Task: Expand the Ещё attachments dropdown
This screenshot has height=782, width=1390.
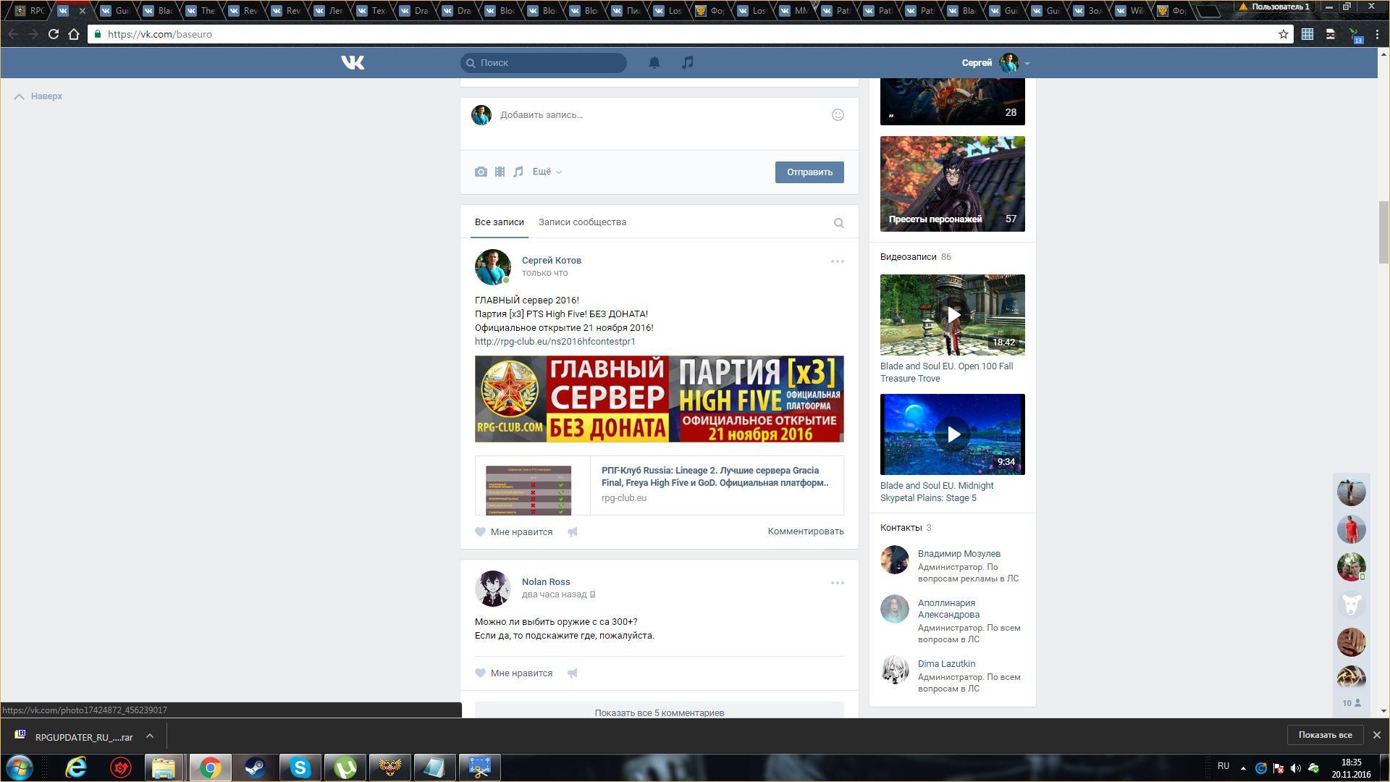Action: click(547, 172)
